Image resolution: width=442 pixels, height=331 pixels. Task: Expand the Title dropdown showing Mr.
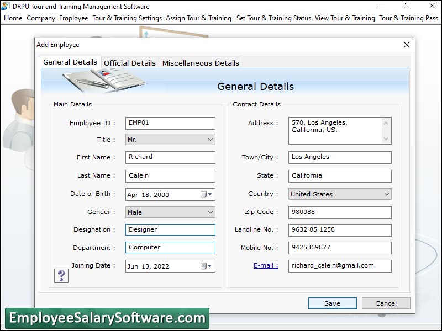[210, 140]
